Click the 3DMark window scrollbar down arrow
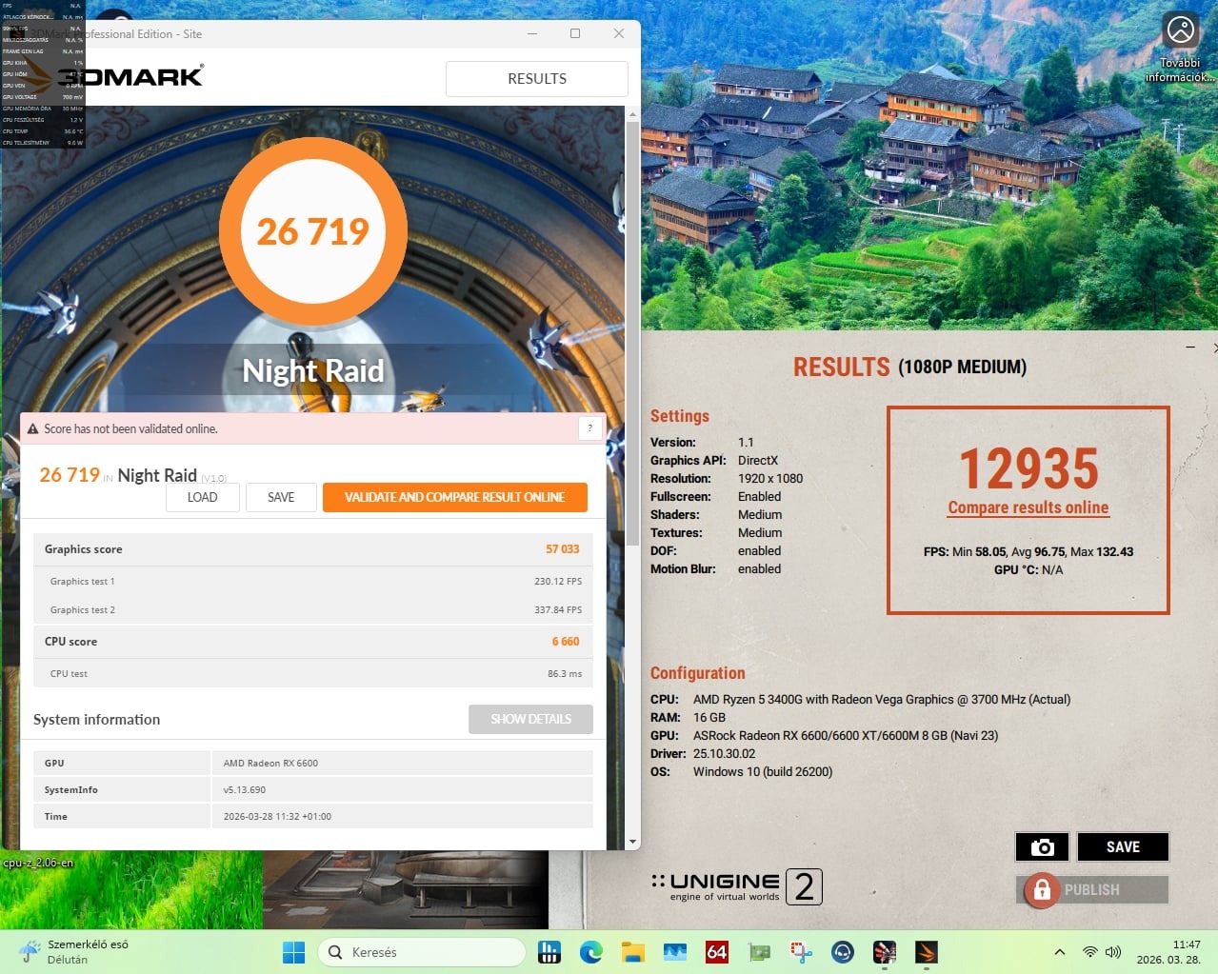Screen dimensions: 1218x974 (x=632, y=843)
